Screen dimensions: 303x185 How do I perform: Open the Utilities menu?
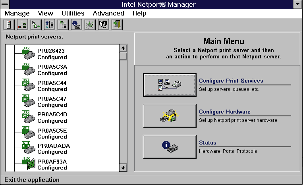coord(73,13)
